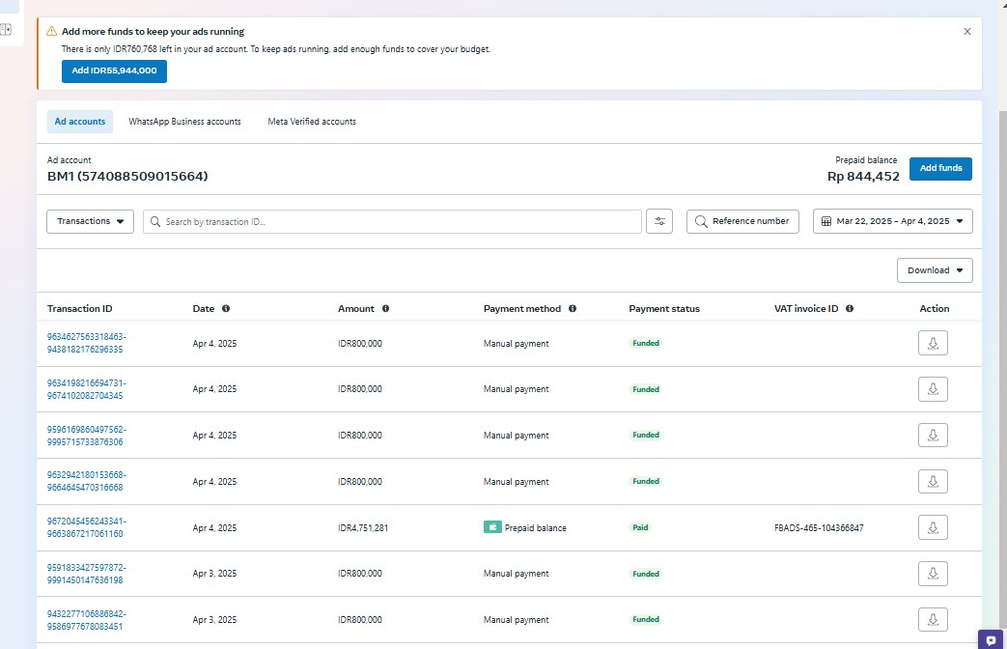Image resolution: width=1007 pixels, height=649 pixels.
Task: Expand the Download dropdown menu
Action: (934, 270)
